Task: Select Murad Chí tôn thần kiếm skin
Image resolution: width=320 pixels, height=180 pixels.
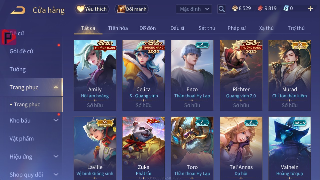Action: (290, 75)
